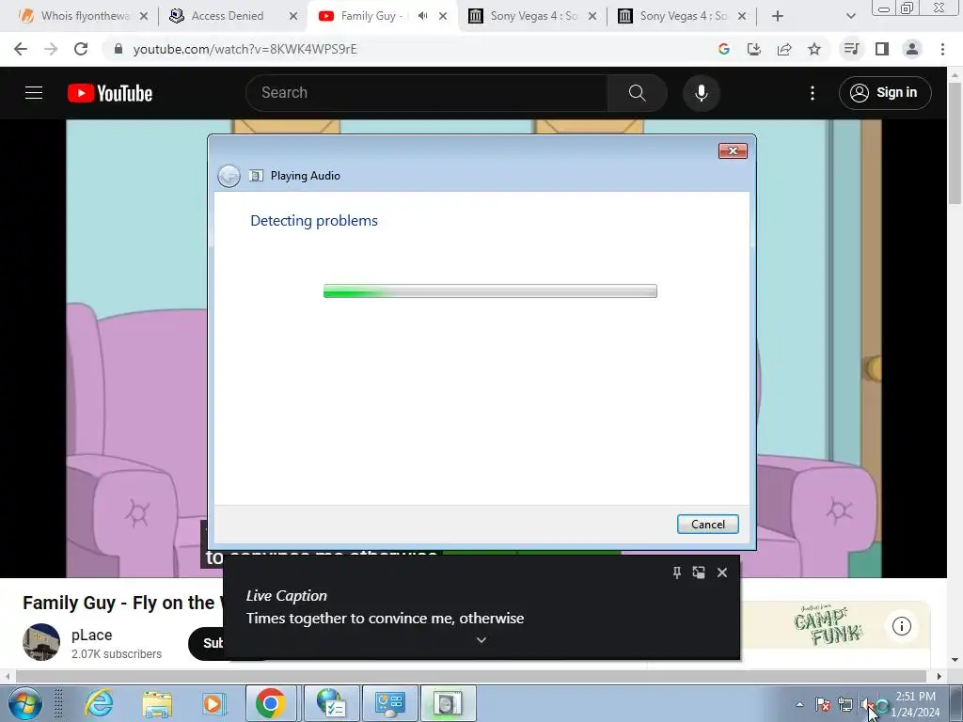Expand the tab search dropdown arrow

(x=850, y=16)
